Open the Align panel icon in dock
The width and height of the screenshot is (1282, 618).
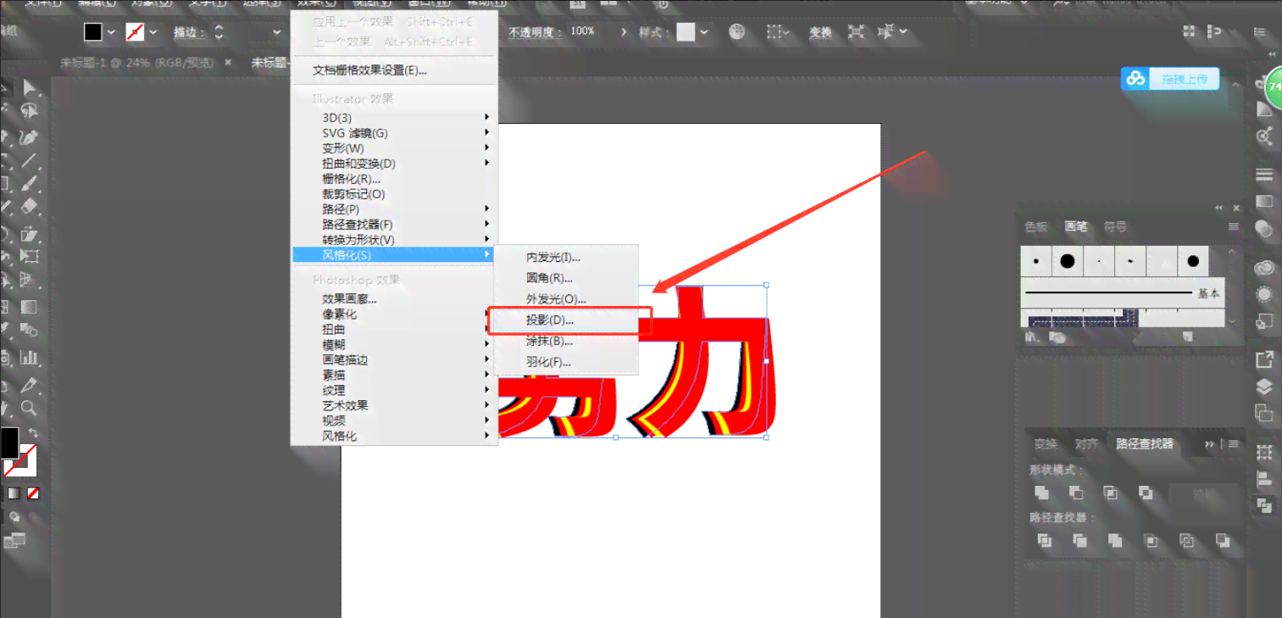coord(1264,478)
